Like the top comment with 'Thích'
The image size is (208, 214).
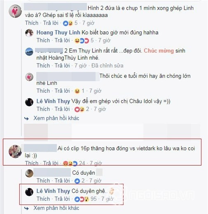click(x=32, y=23)
